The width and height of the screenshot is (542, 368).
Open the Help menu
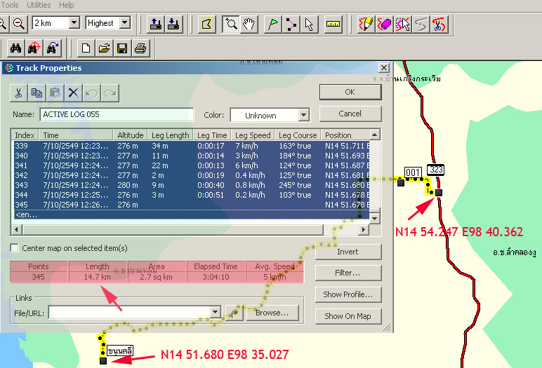point(67,5)
